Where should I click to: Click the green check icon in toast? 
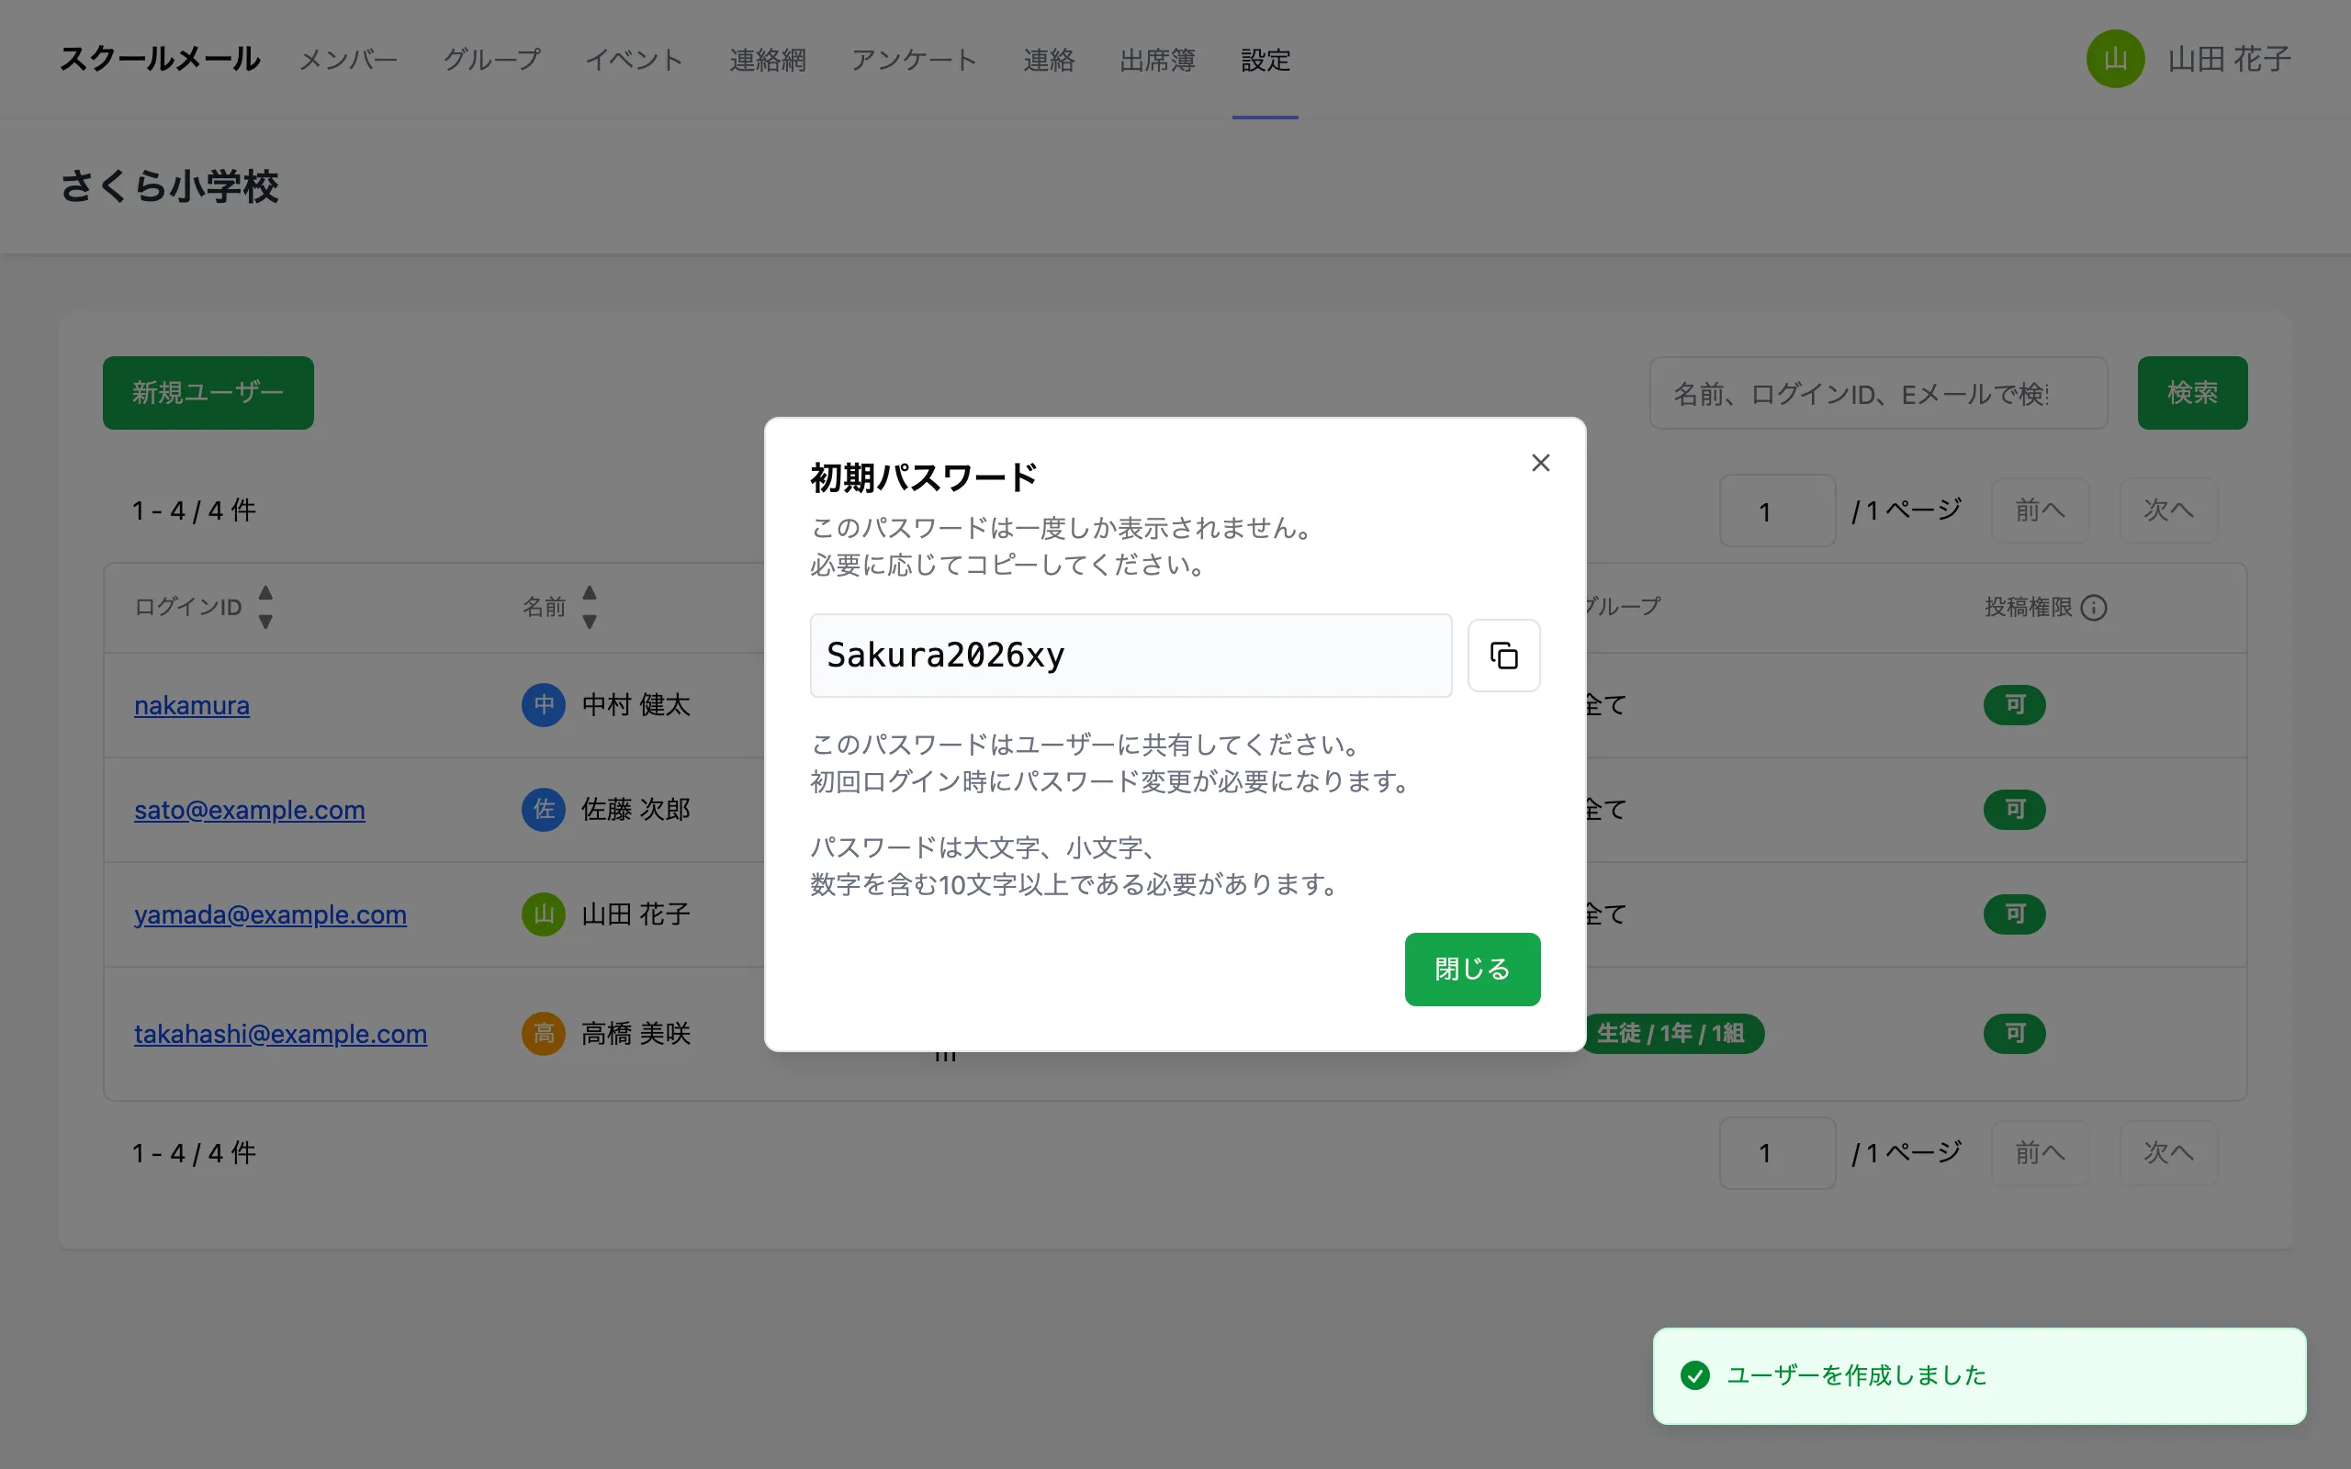(1694, 1375)
